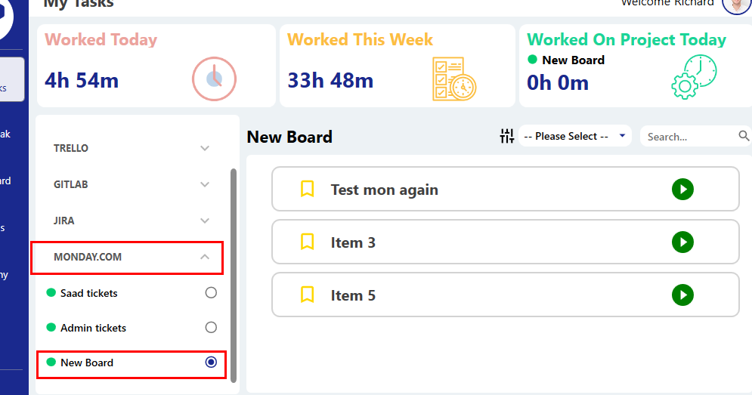
Task: Click the bookmark icon beside Item 5
Action: 307,295
